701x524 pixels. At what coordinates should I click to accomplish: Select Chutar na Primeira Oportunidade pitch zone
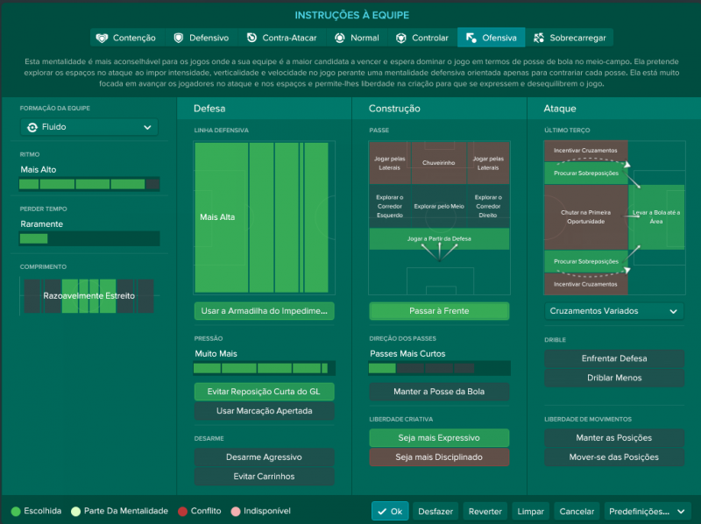coord(584,216)
